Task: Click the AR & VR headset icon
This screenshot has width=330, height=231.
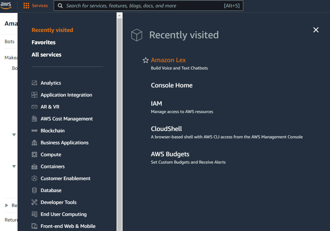Action: [34, 107]
